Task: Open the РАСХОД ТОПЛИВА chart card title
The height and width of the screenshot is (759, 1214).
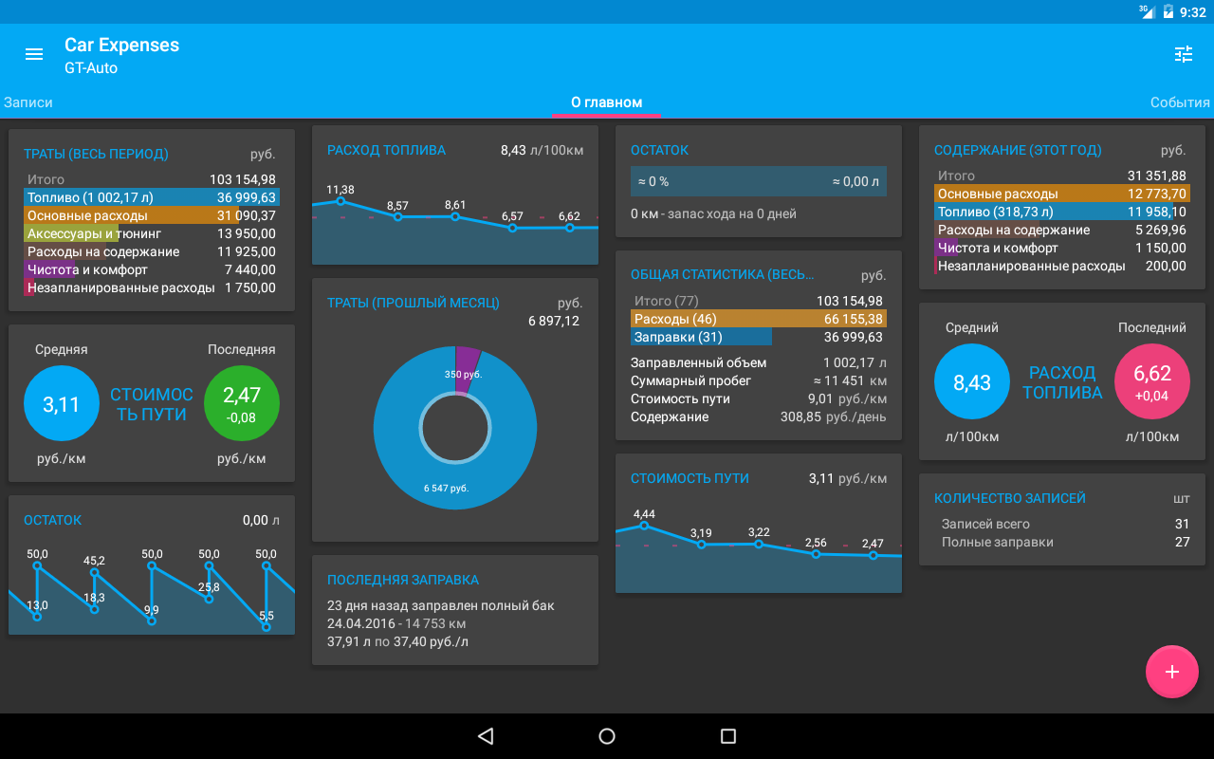Action: point(386,150)
